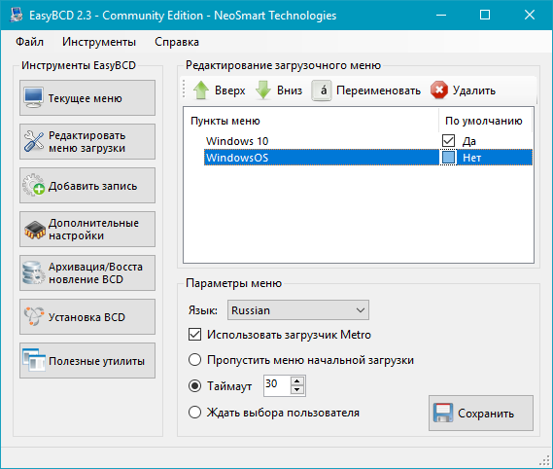This screenshot has width=553, height=469.
Task: Click the Пункты меню column header
Action: (x=311, y=121)
